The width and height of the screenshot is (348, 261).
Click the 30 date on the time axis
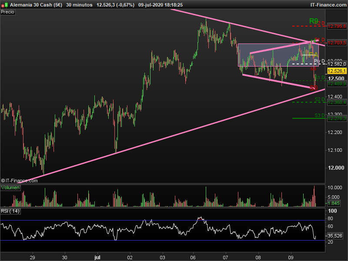tap(64, 258)
